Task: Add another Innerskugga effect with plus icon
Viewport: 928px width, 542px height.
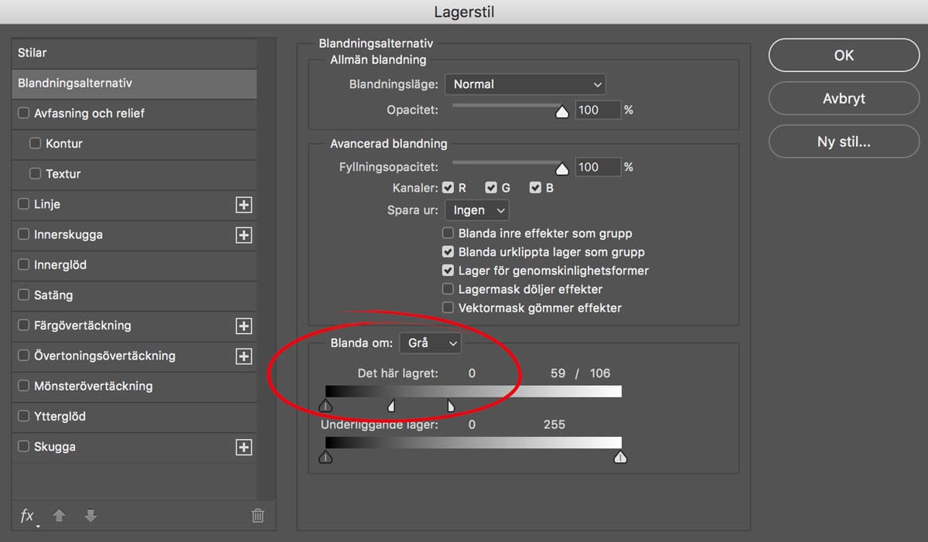Action: coord(244,235)
